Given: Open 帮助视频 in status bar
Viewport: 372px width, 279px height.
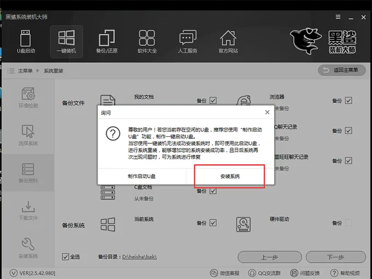Looking at the screenshot, I should click(x=345, y=273).
